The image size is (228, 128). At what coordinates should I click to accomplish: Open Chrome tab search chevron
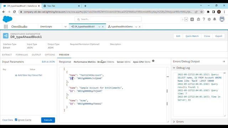(201, 6)
